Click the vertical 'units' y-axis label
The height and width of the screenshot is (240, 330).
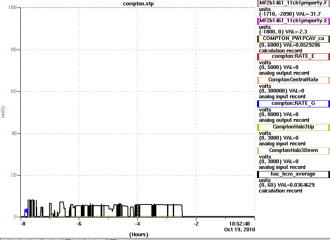pos(3,112)
